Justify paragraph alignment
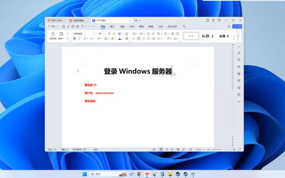Viewport: 285px width, 178px height. (149, 39)
